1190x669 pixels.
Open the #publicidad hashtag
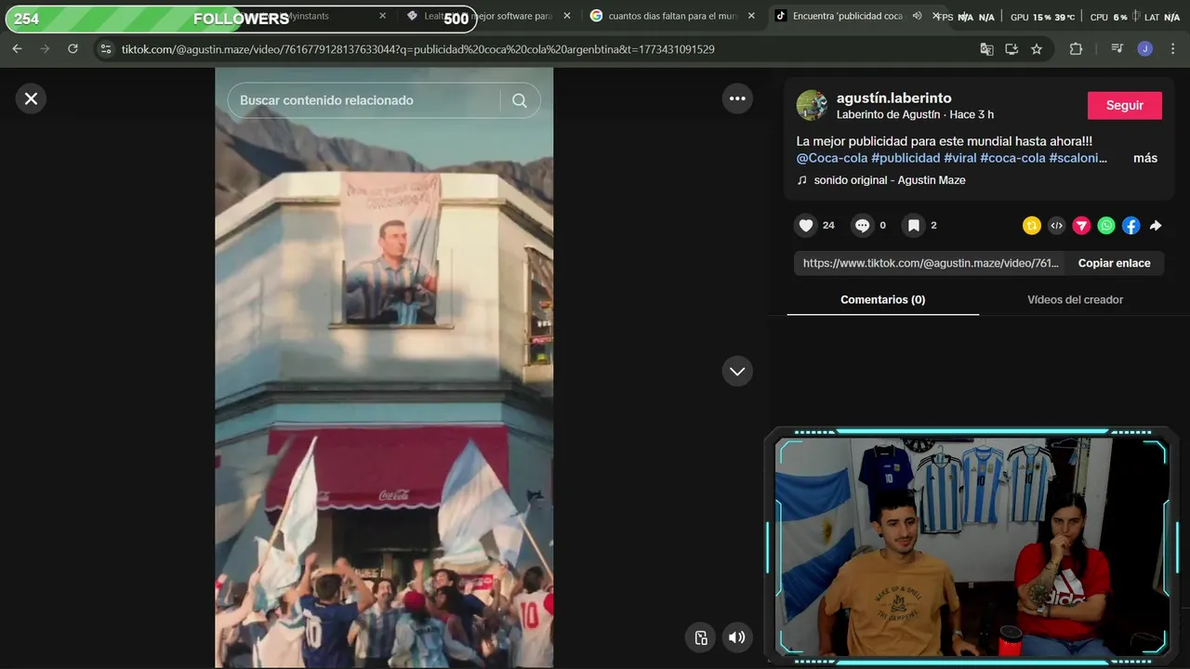pos(906,158)
